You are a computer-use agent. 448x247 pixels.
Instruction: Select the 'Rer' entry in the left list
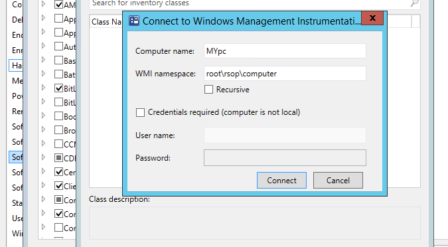click(17, 111)
